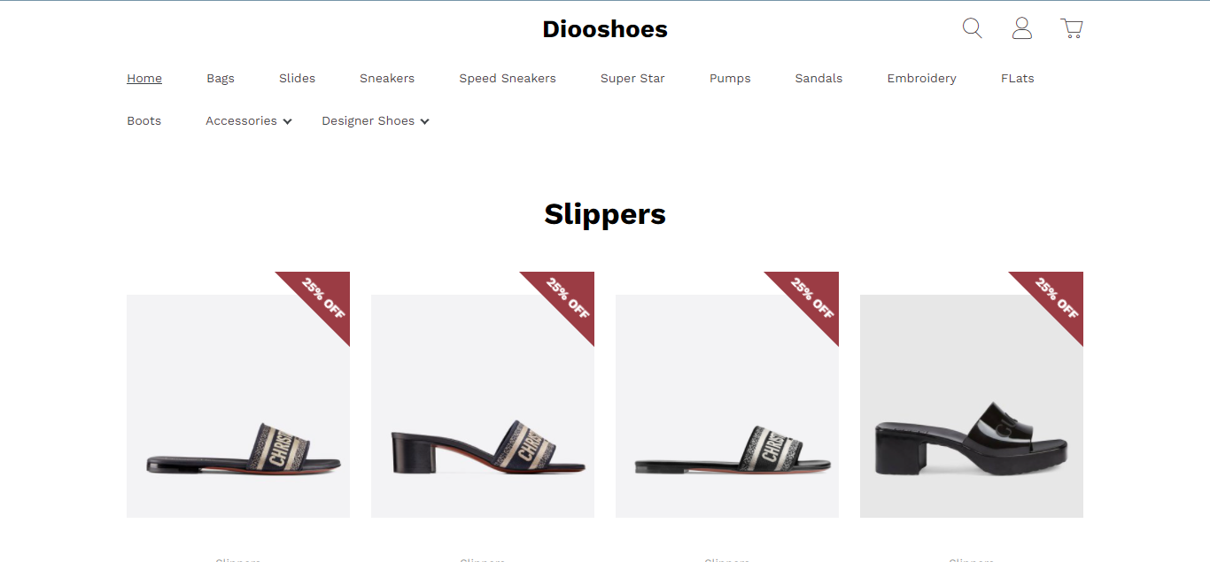
Task: Select Pumps in navigation
Action: tap(730, 78)
